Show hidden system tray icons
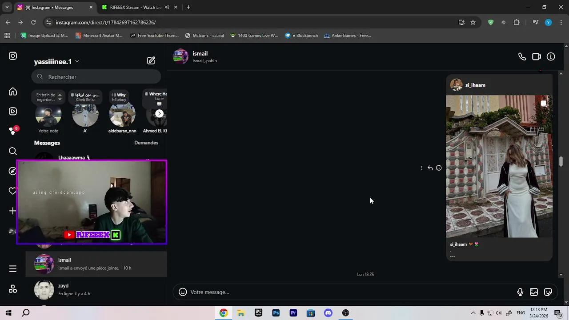Image resolution: width=569 pixels, height=320 pixels. tap(473, 313)
